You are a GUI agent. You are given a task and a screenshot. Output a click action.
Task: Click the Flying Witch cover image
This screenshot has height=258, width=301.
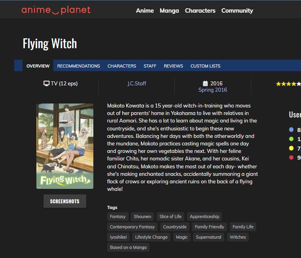point(65,146)
